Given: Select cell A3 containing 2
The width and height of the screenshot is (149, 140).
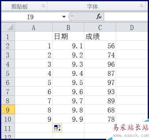Looking at the screenshot, I should pyautogui.click(x=34, y=54).
